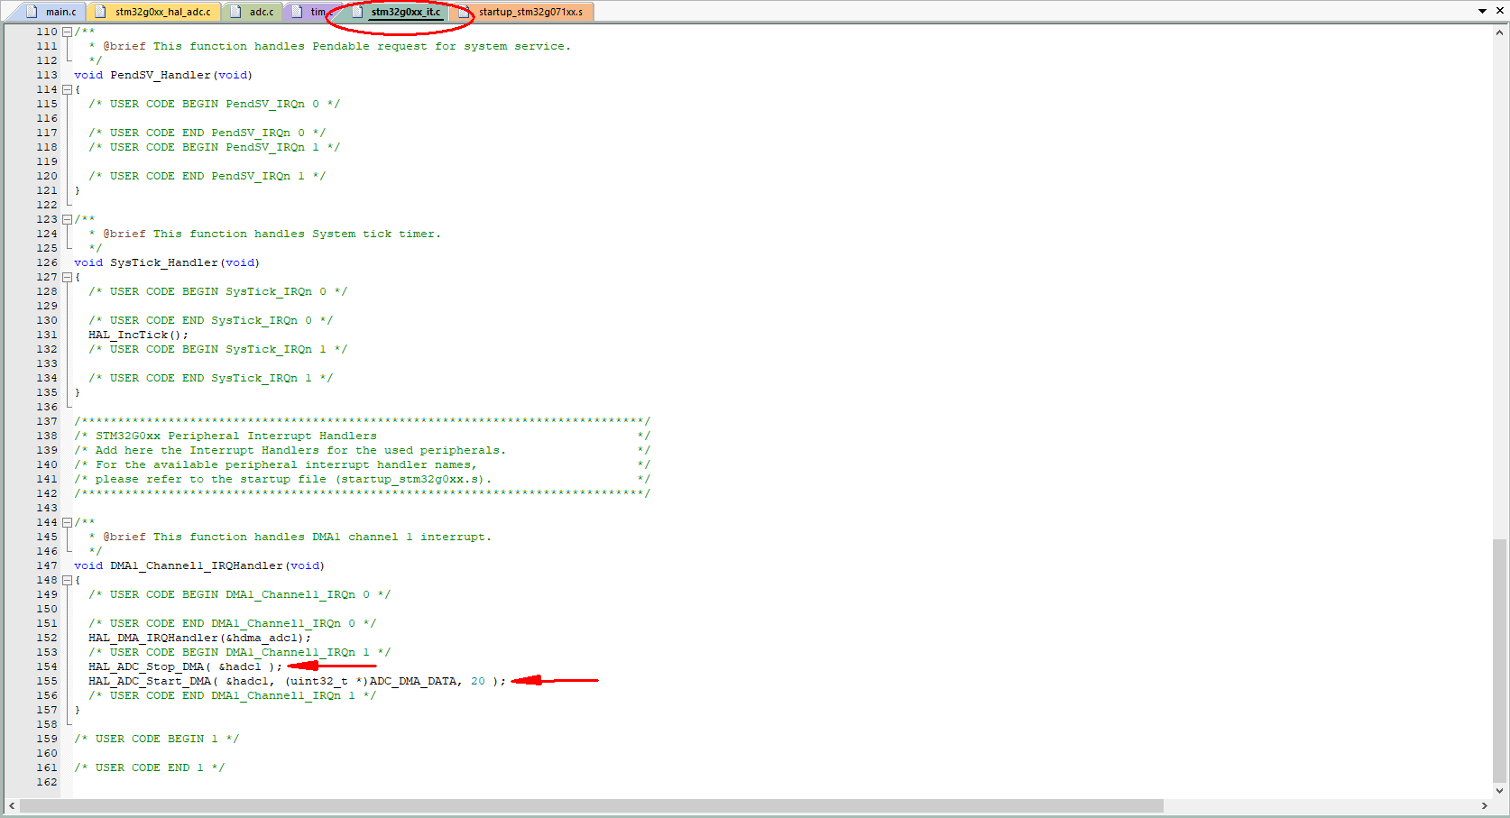The image size is (1510, 818).
Task: Click the 'USER CODE END 1' comment at line 161
Action: point(149,767)
